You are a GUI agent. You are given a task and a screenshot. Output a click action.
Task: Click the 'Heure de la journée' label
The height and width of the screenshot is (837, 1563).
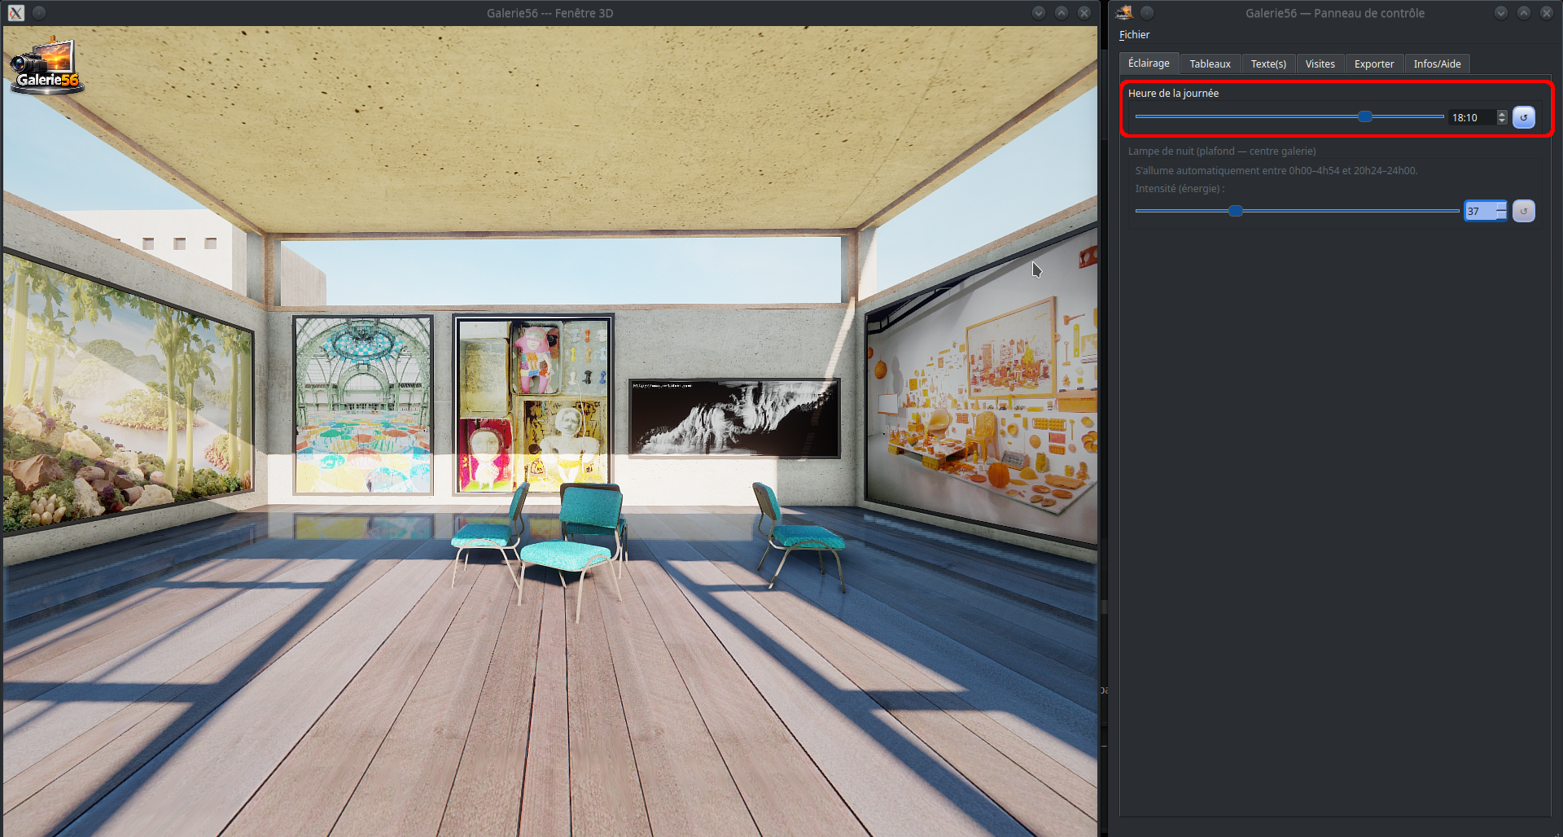1173,94
